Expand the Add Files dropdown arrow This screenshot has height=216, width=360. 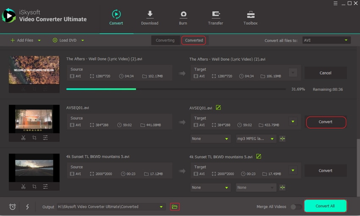pyautogui.click(x=39, y=41)
